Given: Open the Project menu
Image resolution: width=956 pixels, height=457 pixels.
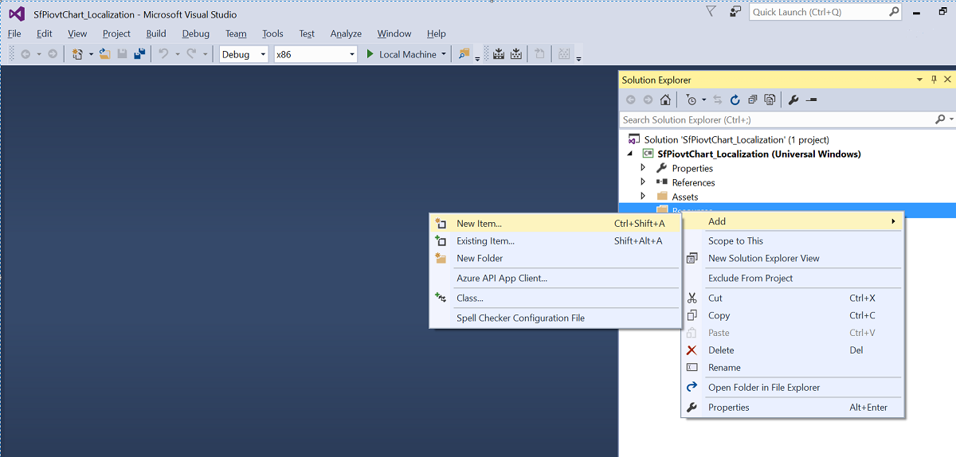Looking at the screenshot, I should (116, 33).
